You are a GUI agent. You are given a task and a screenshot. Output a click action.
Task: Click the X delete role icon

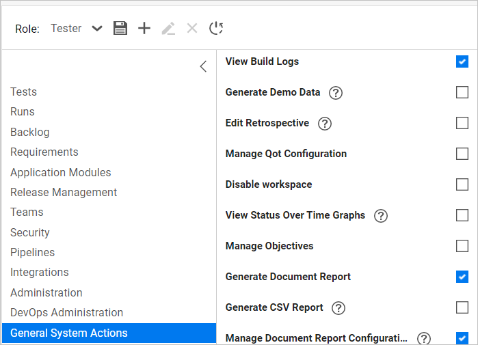click(x=192, y=28)
